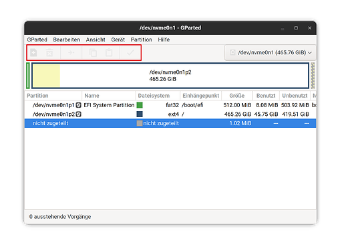Sort by Benutzt column header
The image size is (340, 251).
266,96
